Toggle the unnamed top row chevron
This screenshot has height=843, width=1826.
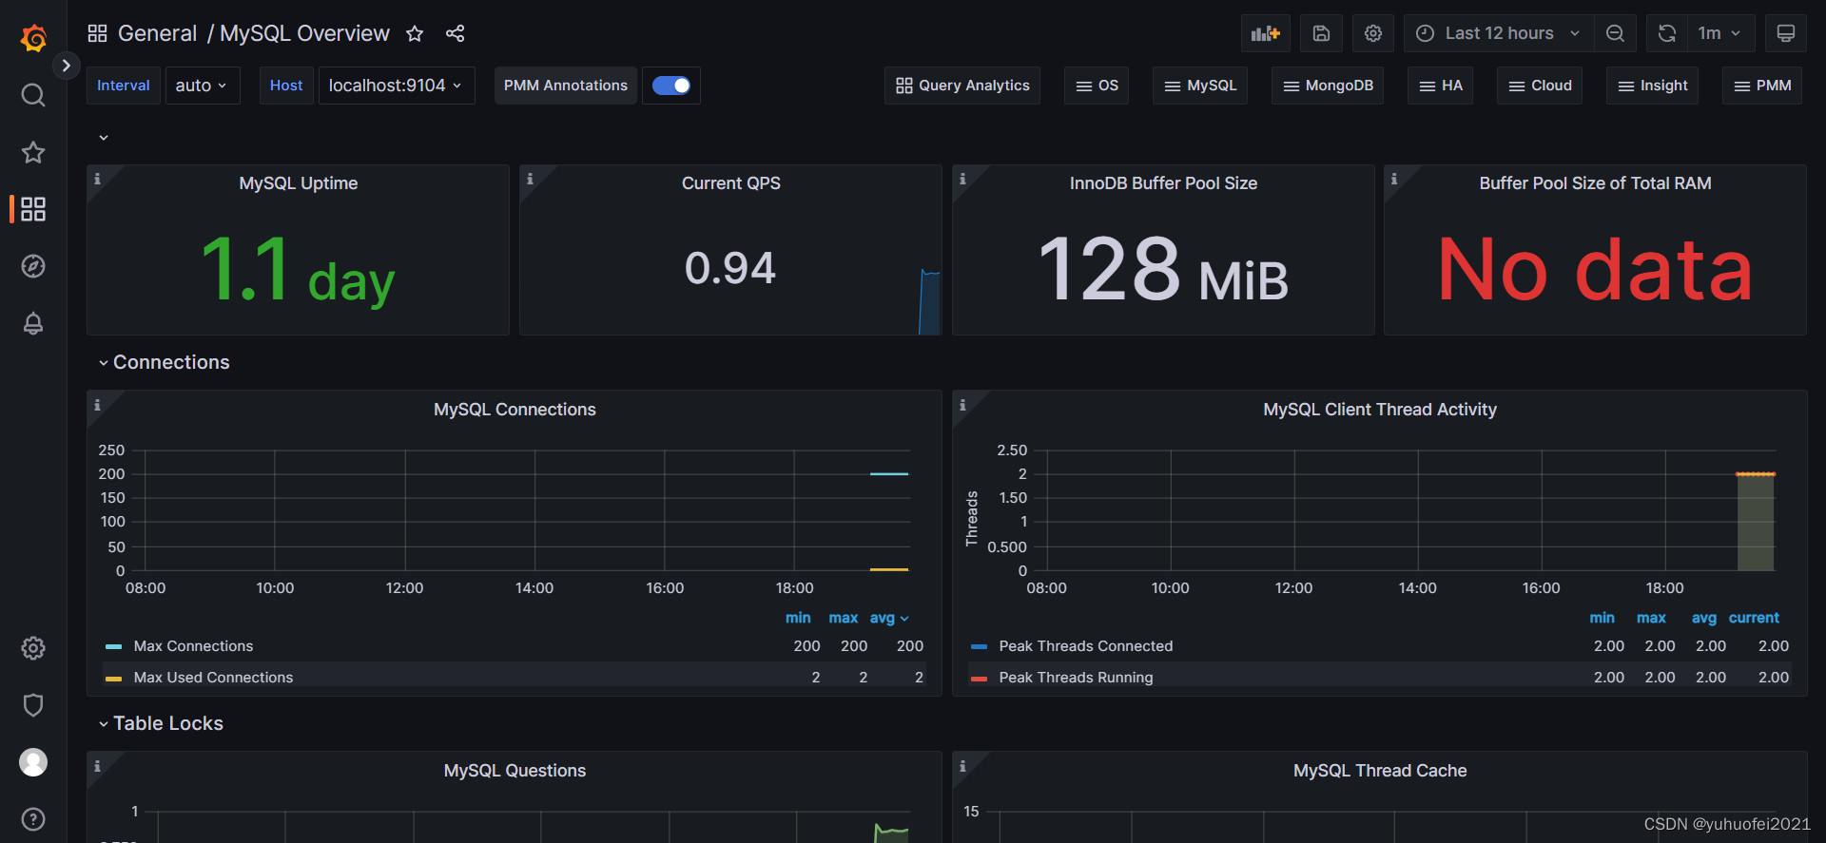(x=104, y=138)
